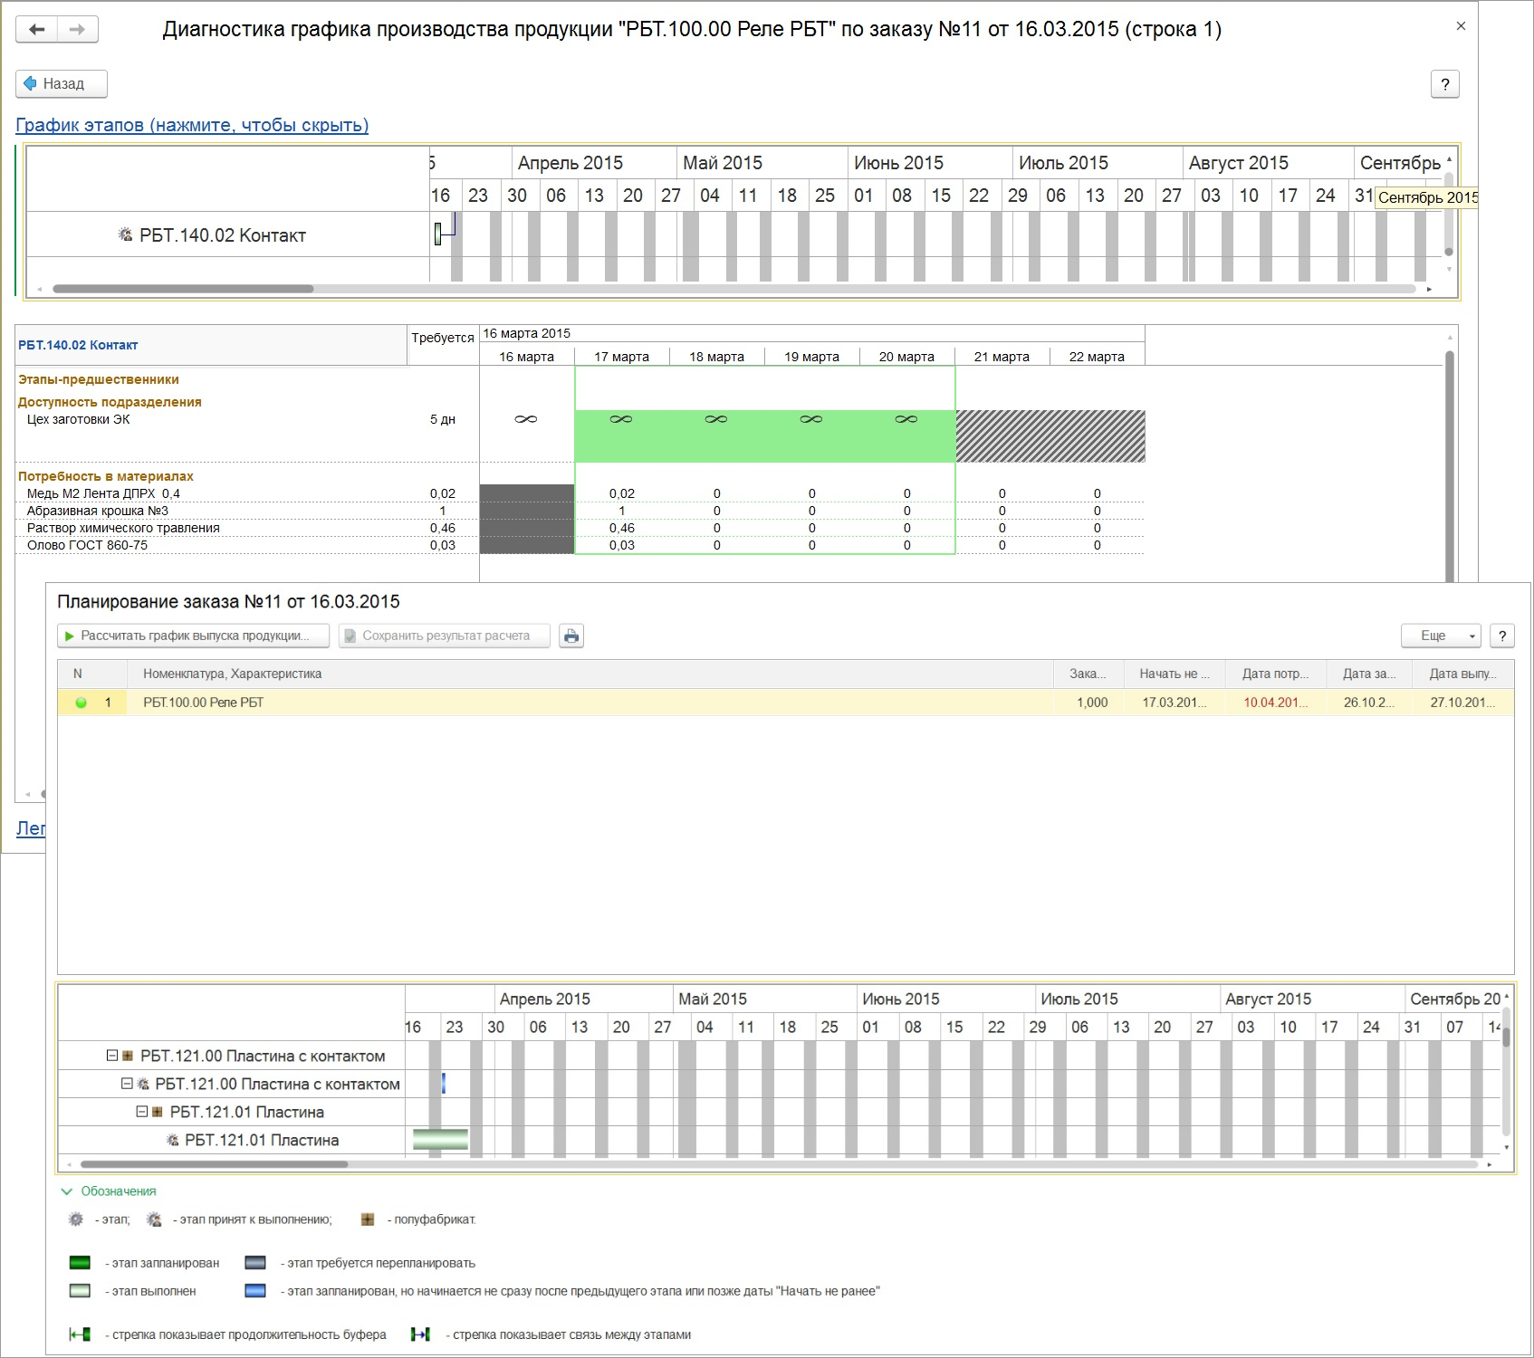Image resolution: width=1534 pixels, height=1358 pixels.
Task: Collapse the РБТ.121.01 Пластина semi-product node
Action: click(x=142, y=1112)
